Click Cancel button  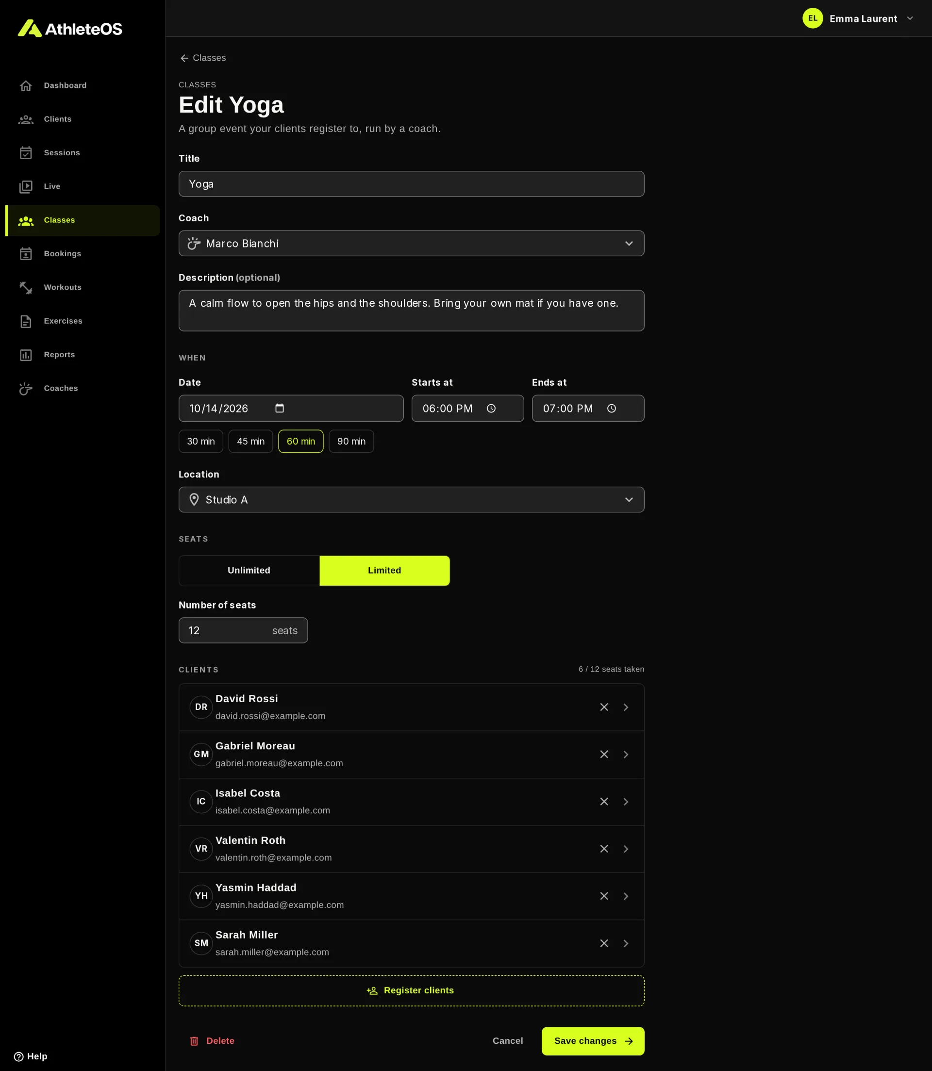point(508,1041)
